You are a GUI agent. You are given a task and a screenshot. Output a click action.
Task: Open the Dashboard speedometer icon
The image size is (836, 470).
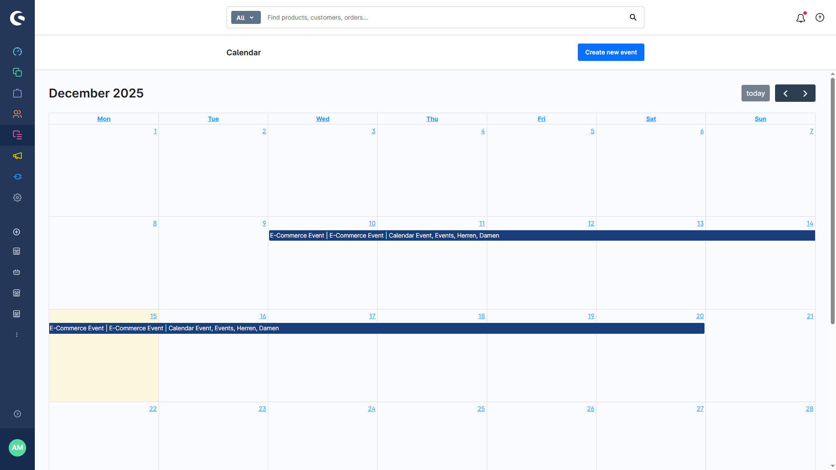pyautogui.click(x=17, y=51)
